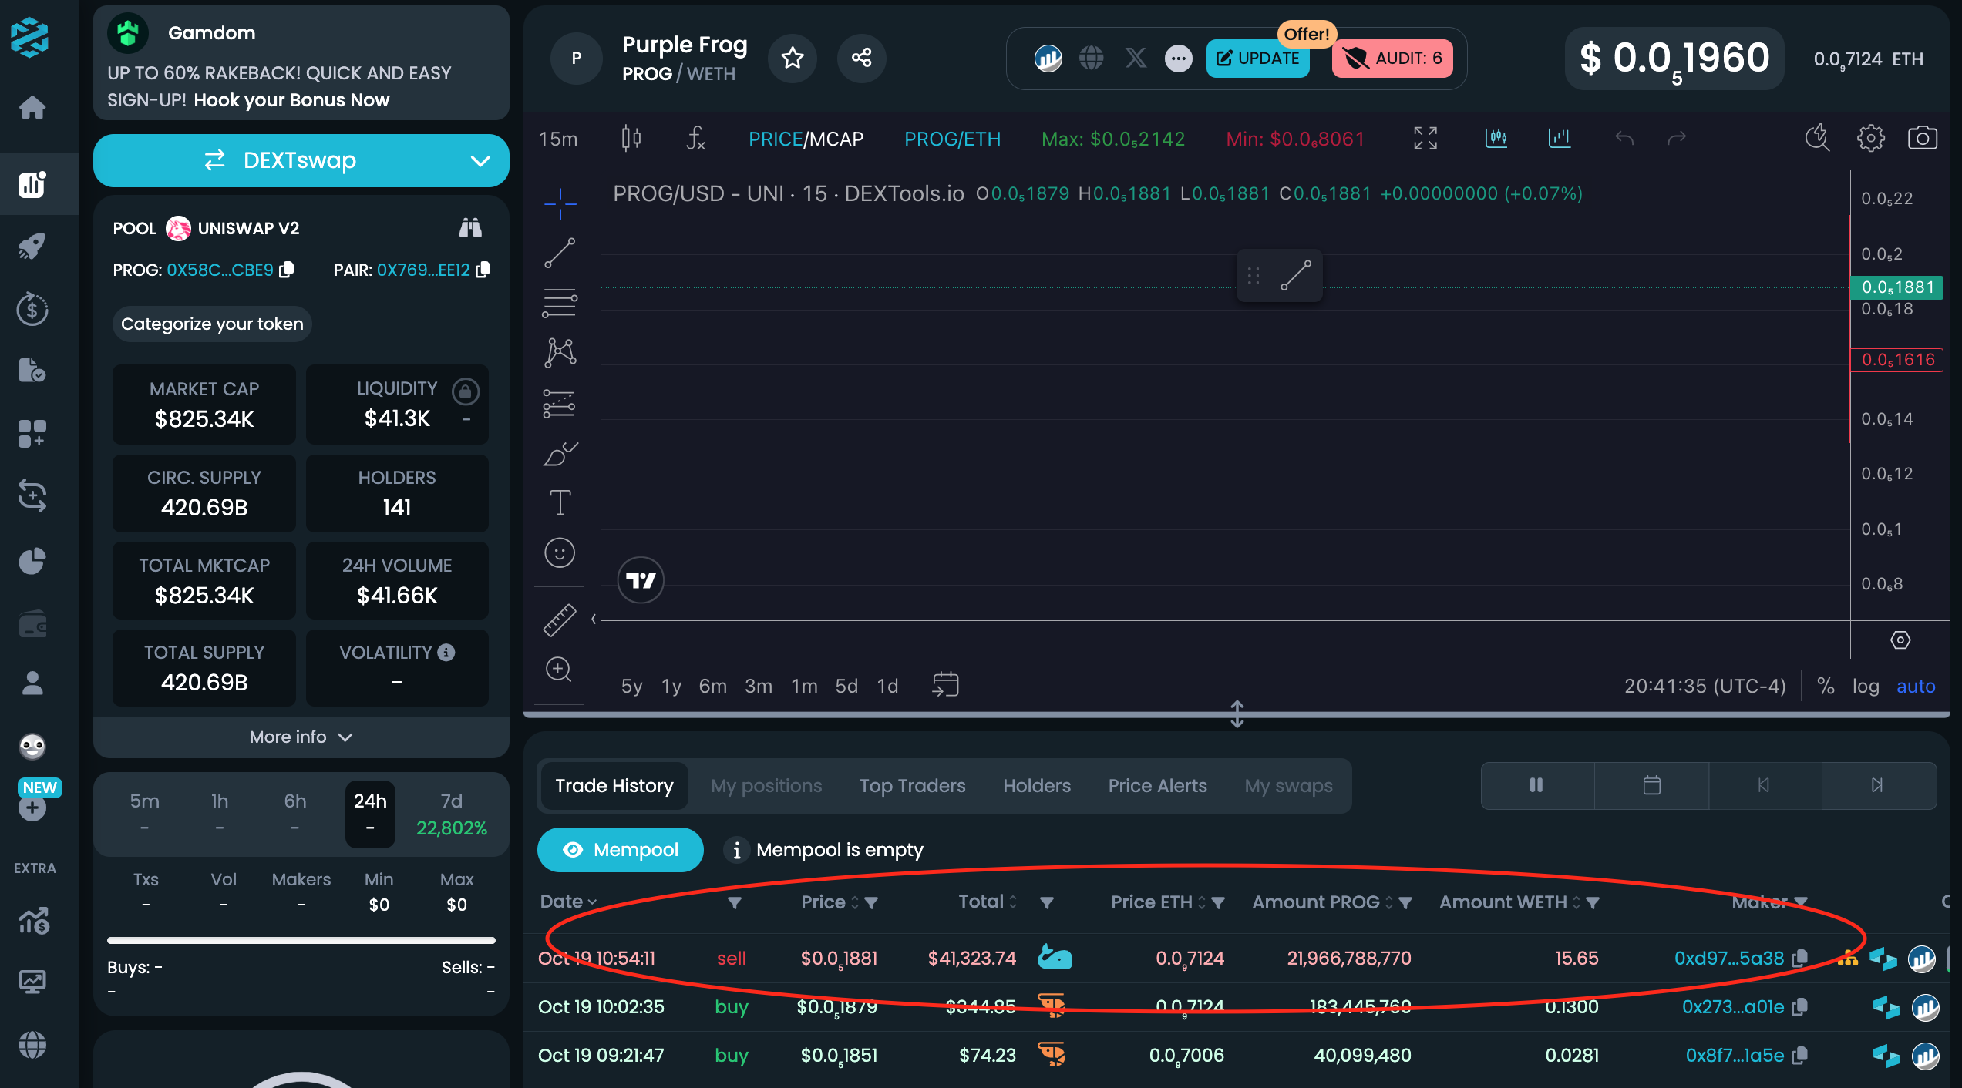Open the candlestick chart style icon
This screenshot has height=1088, width=1962.
(631, 139)
